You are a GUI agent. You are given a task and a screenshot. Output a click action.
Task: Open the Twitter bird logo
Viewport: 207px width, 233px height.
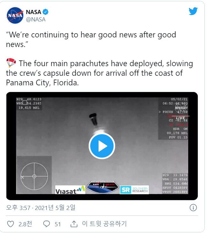tap(193, 11)
